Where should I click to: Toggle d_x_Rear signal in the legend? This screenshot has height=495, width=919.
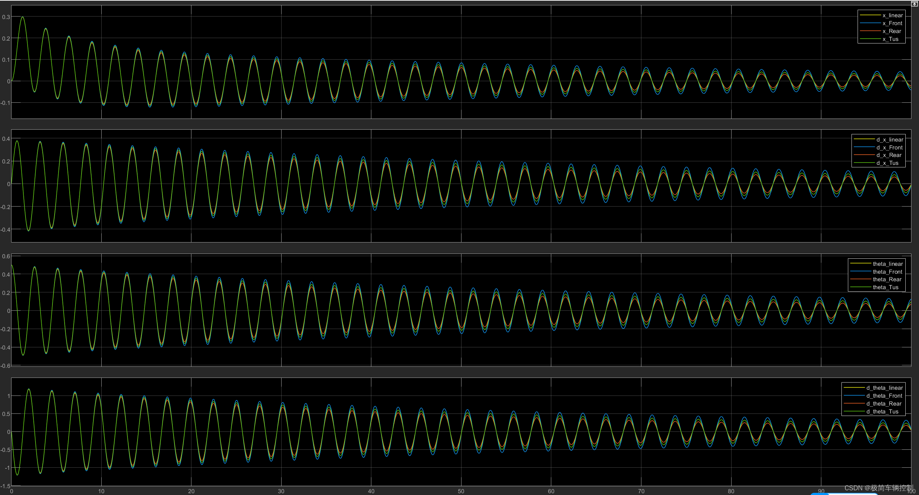(x=878, y=155)
